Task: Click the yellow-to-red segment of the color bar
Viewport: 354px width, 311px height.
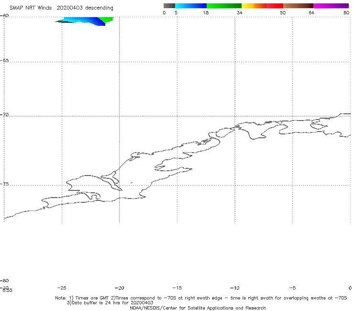Action: 262,6
